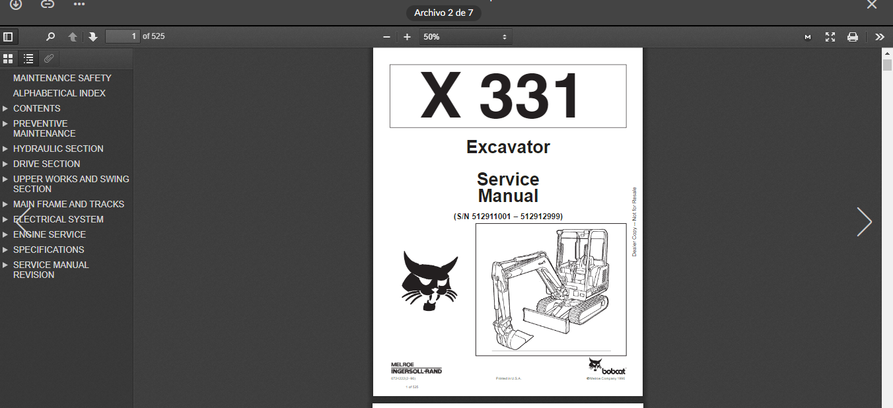Open MAINTENANCE SAFETY outline entry
This screenshot has width=893, height=408.
click(x=62, y=78)
